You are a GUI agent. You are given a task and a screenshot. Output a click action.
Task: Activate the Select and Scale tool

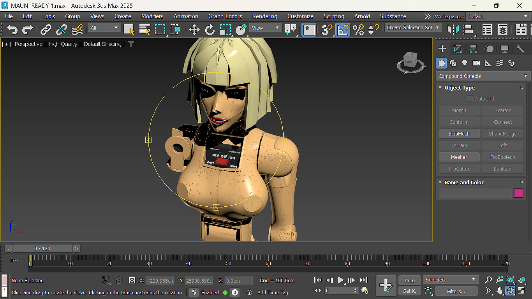coord(225,30)
